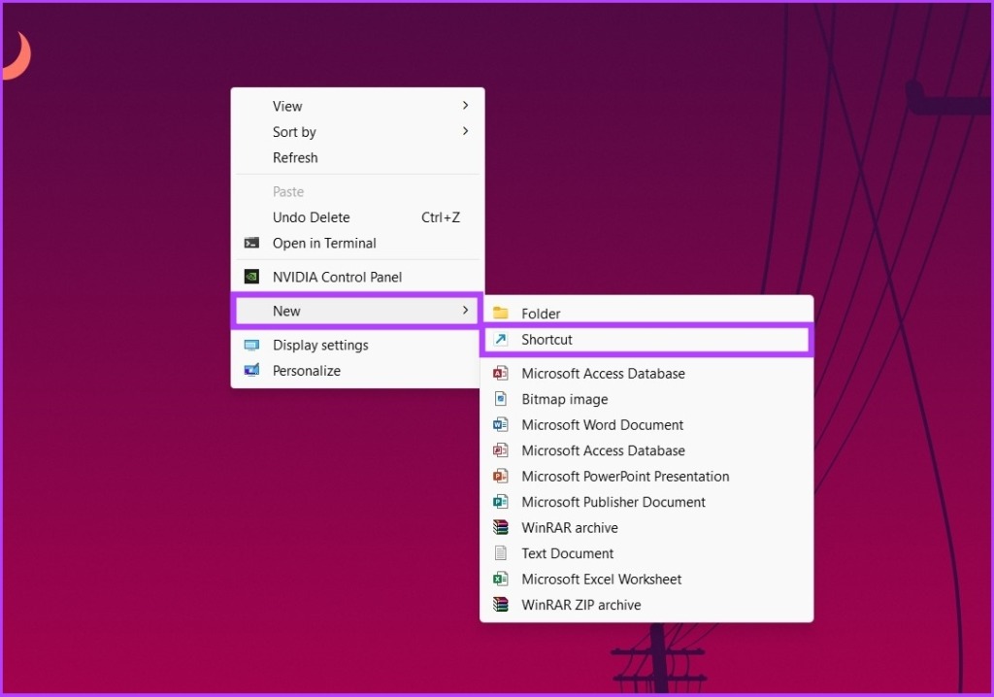This screenshot has width=994, height=697.
Task: Click the Bitmap image file icon
Action: [501, 399]
